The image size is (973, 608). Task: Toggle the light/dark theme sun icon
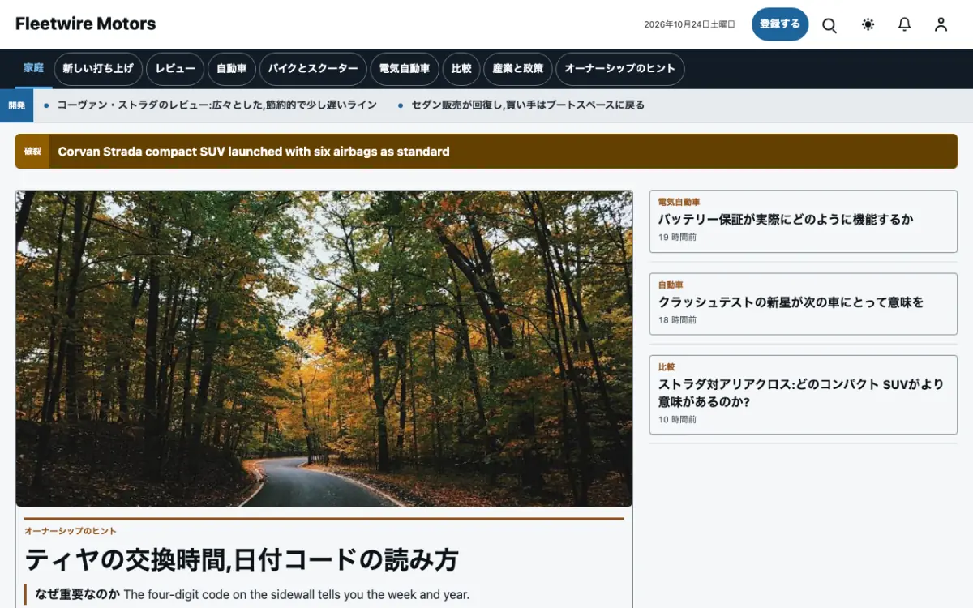point(868,24)
